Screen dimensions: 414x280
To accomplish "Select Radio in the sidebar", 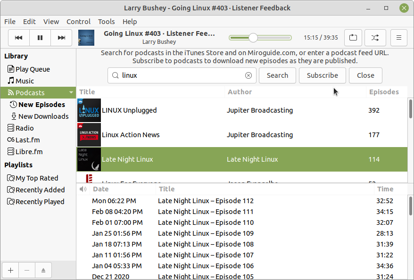I will [38, 128].
